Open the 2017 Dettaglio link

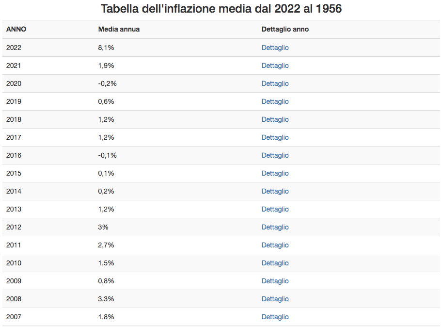click(x=275, y=137)
